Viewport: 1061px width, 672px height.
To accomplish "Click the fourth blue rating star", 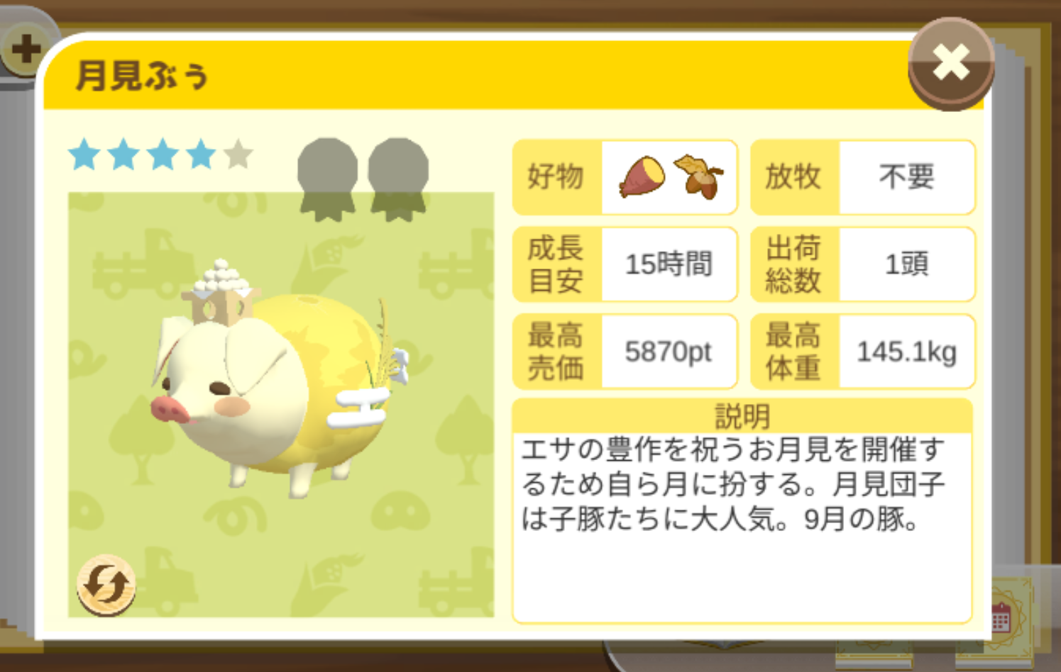I will 201,155.
